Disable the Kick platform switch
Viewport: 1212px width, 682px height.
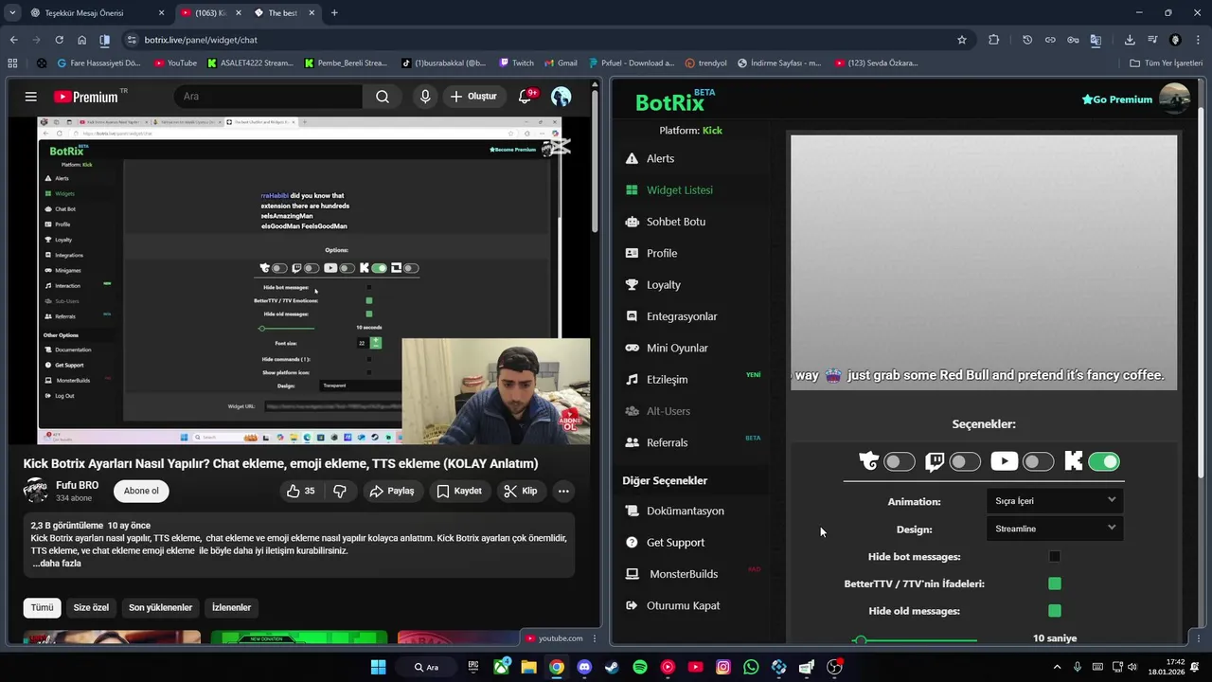(x=1104, y=461)
